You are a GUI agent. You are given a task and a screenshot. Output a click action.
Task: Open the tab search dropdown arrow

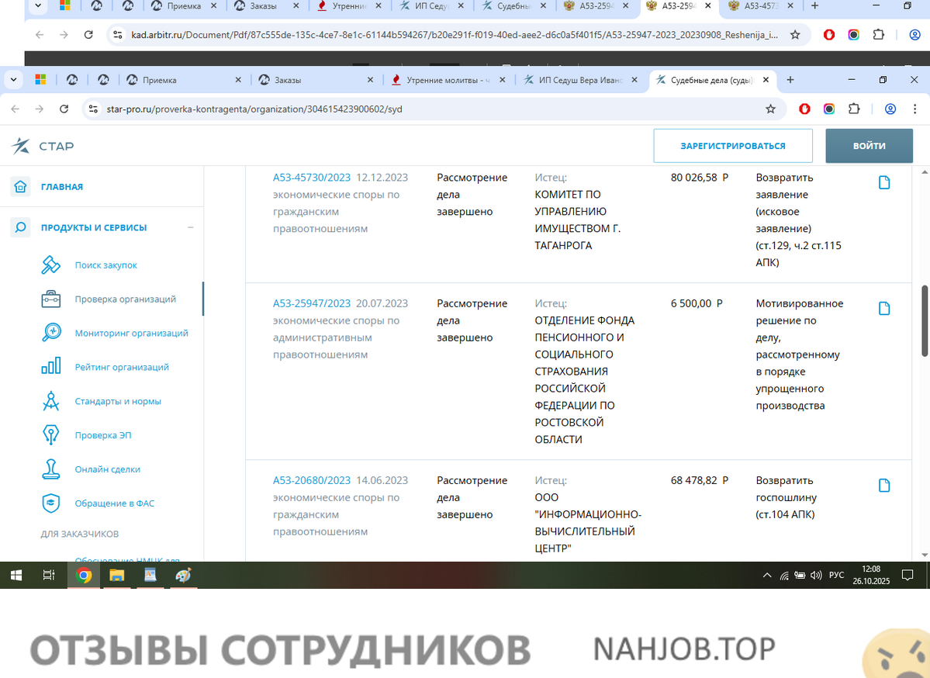coord(15,80)
